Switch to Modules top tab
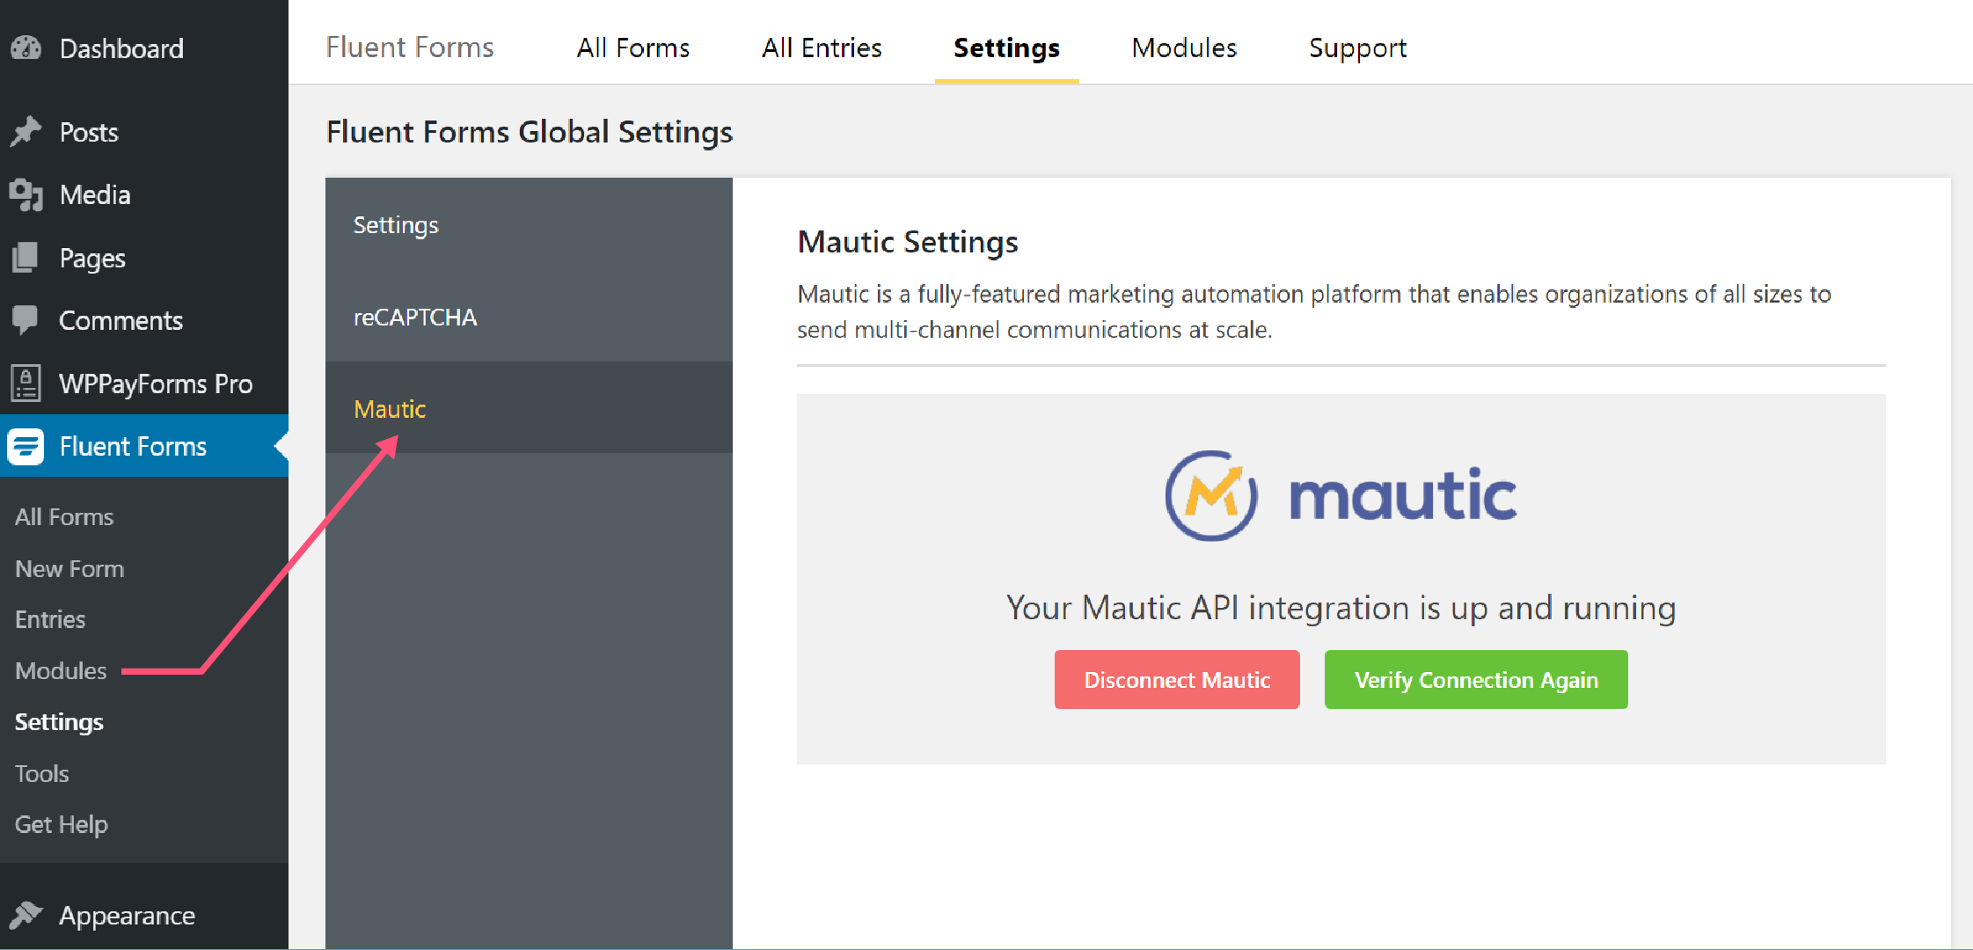Viewport: 1973px width, 950px height. [x=1184, y=47]
